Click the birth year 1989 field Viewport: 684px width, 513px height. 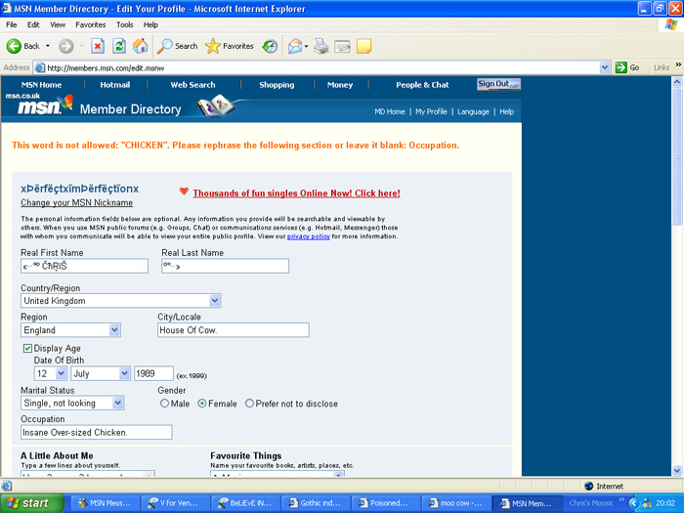[x=153, y=373]
